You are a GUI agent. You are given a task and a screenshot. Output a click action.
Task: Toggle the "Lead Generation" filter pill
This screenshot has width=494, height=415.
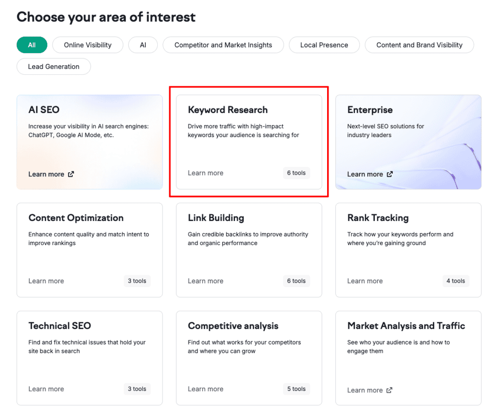point(53,67)
